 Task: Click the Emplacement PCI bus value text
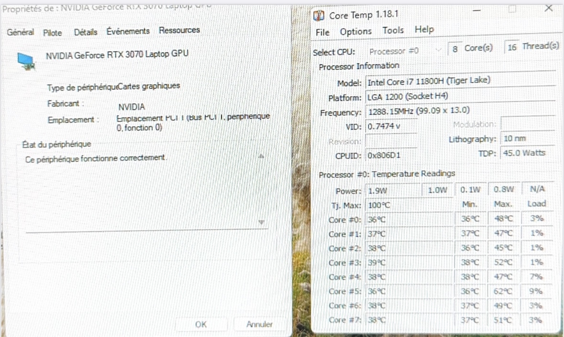(193, 122)
